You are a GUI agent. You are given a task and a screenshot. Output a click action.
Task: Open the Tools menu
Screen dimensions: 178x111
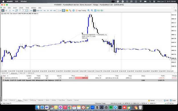[x=27, y=8]
